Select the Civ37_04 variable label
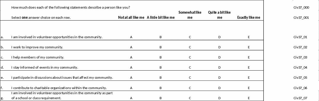The image size is (319, 101). click(x=300, y=67)
